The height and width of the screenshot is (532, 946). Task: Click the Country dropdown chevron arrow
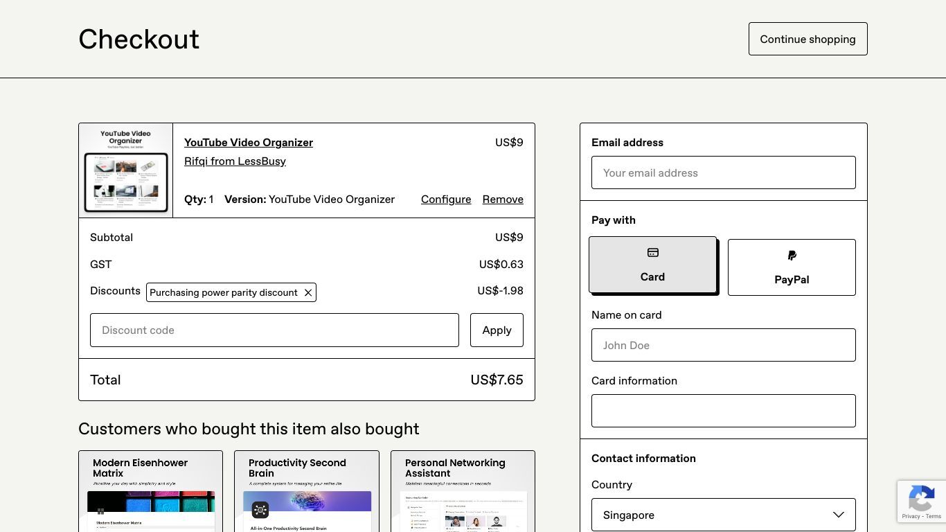pyautogui.click(x=839, y=515)
